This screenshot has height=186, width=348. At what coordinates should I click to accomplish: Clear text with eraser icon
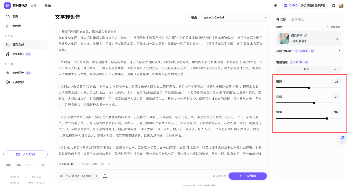coord(109,164)
